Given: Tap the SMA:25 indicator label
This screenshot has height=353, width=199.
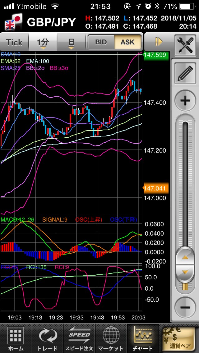Looking at the screenshot, I should tap(11, 68).
